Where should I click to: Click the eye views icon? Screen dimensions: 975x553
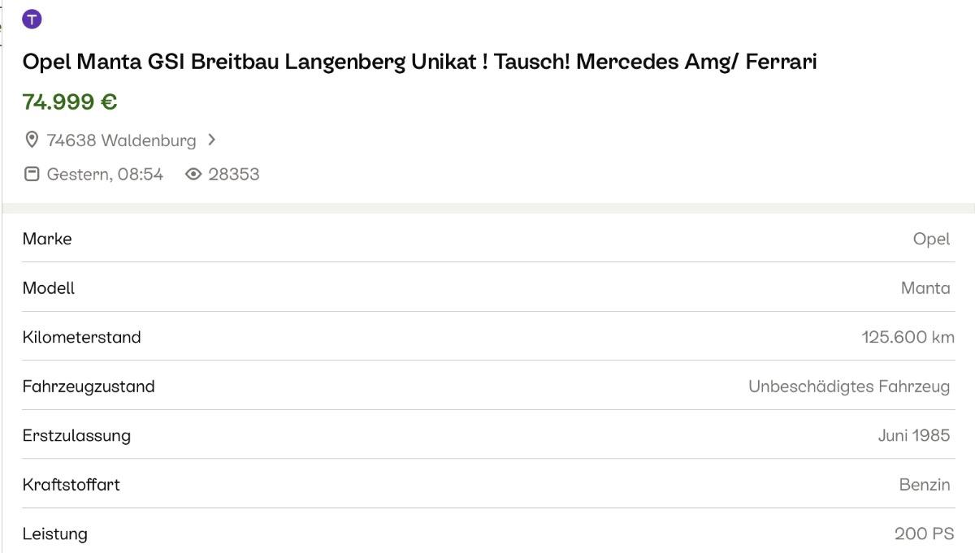[x=193, y=174]
